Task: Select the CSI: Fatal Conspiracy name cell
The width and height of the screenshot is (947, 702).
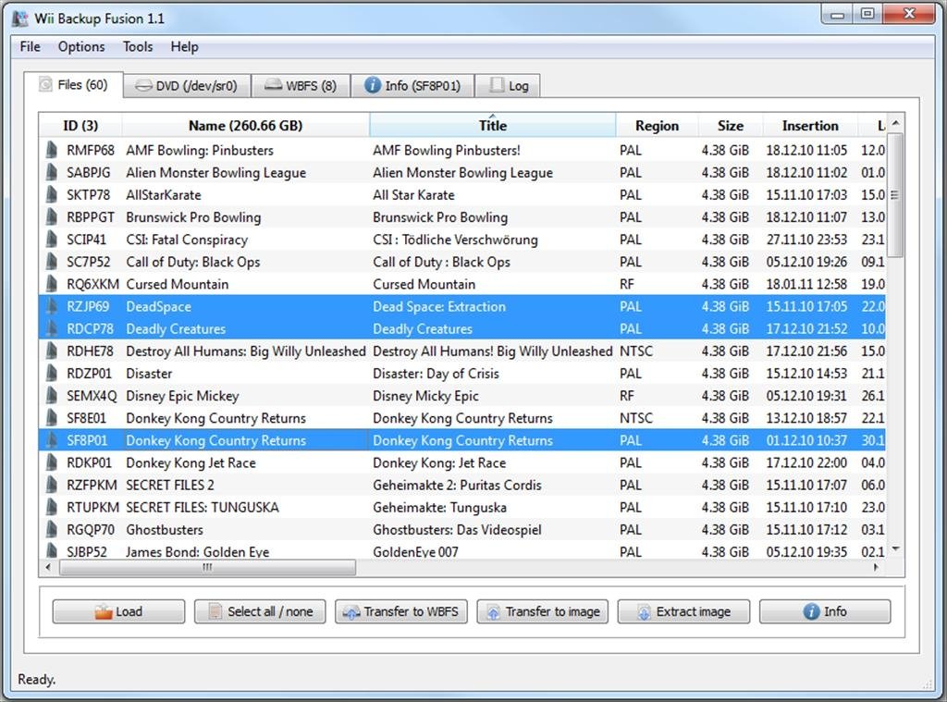Action: pyautogui.click(x=246, y=240)
